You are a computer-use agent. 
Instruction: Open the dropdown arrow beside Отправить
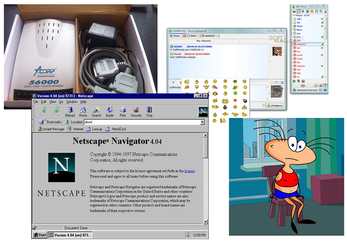pyautogui.click(x=264, y=105)
